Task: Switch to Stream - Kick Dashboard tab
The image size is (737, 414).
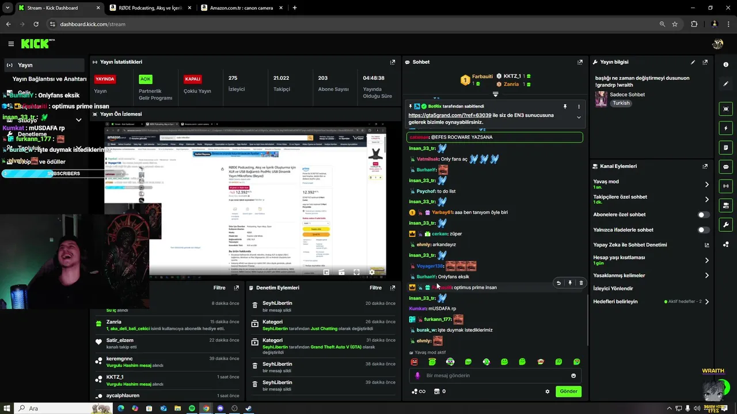Action: pyautogui.click(x=58, y=8)
